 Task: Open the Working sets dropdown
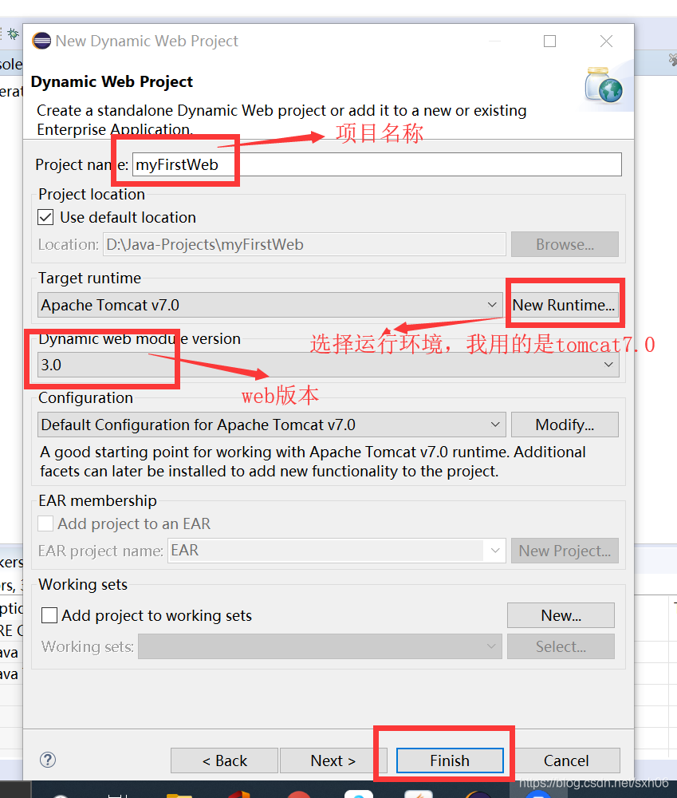pos(320,646)
